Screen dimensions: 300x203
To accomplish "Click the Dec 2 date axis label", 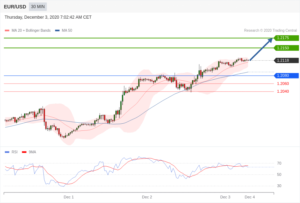I will click(147, 197).
